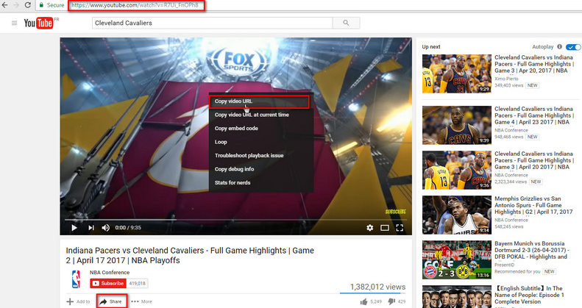Open the NBA Conference channel avatar
The width and height of the screenshot is (582, 308).
click(76, 279)
